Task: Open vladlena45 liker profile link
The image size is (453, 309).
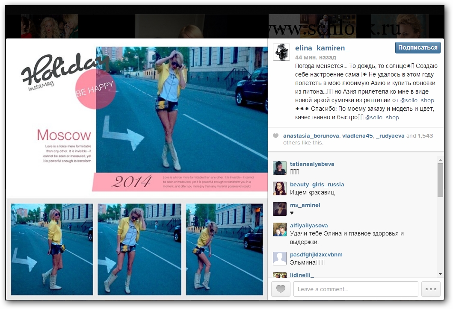Action: [357, 136]
